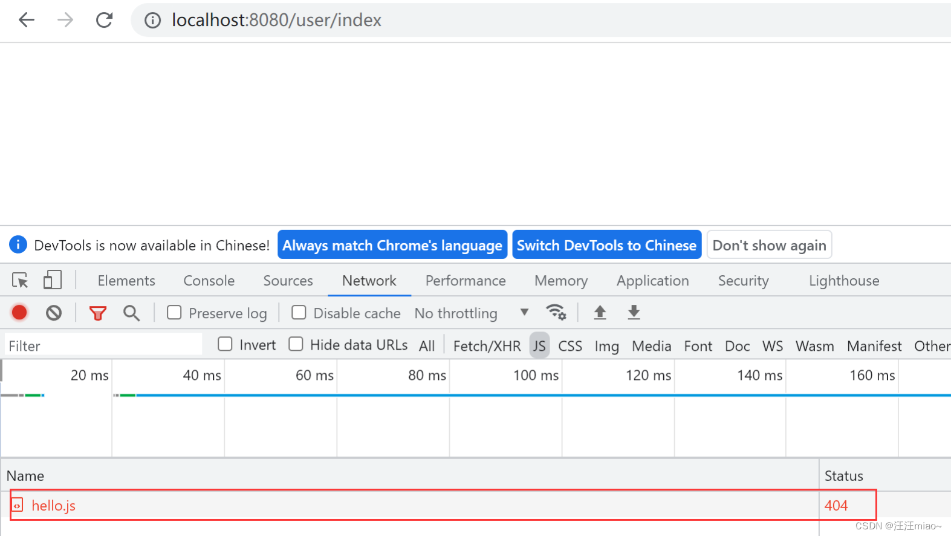Open the Performance tab
The height and width of the screenshot is (536, 951).
tap(466, 281)
